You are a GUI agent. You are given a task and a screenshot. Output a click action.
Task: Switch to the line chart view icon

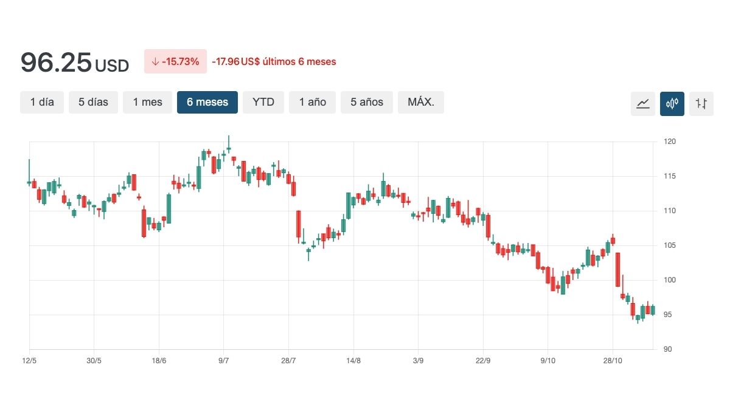click(642, 104)
